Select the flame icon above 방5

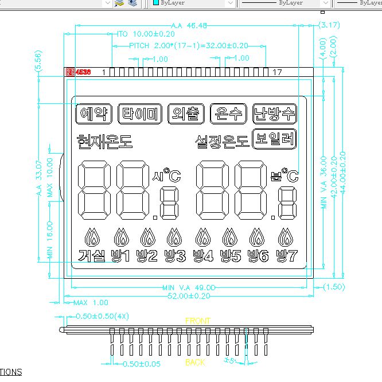coord(229,236)
